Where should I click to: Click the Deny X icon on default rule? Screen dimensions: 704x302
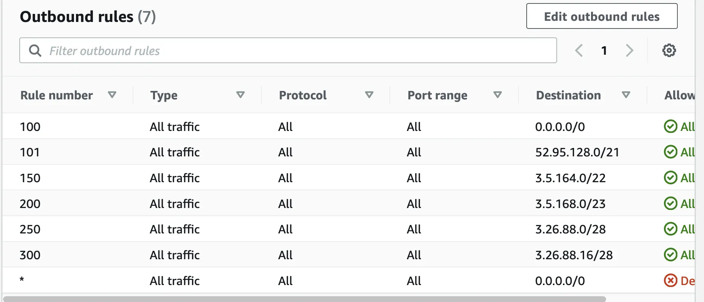(x=670, y=280)
